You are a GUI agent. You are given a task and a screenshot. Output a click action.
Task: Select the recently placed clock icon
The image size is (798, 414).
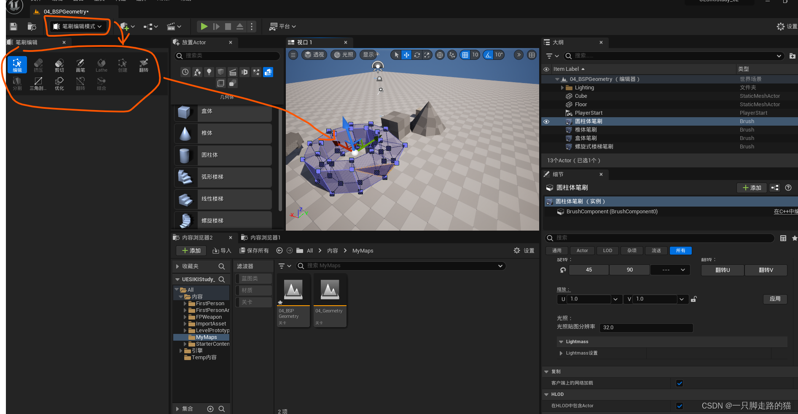[185, 72]
